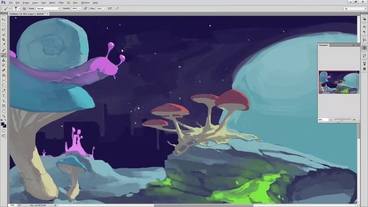This screenshot has width=368, height=207.
Task: Open the Filter menu
Action: coord(61,2)
